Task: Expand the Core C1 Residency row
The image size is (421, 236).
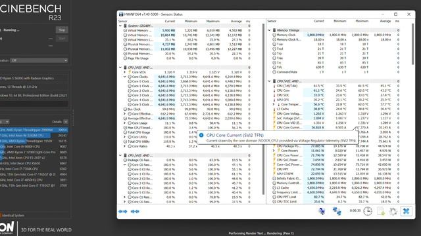Action: click(124, 197)
